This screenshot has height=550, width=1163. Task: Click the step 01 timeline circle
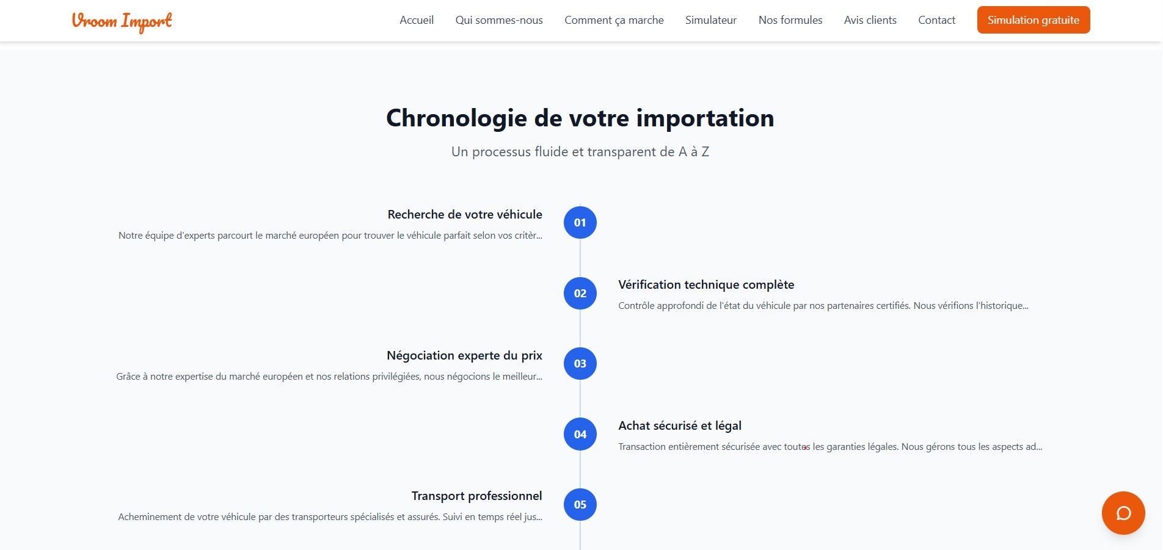coord(580,223)
